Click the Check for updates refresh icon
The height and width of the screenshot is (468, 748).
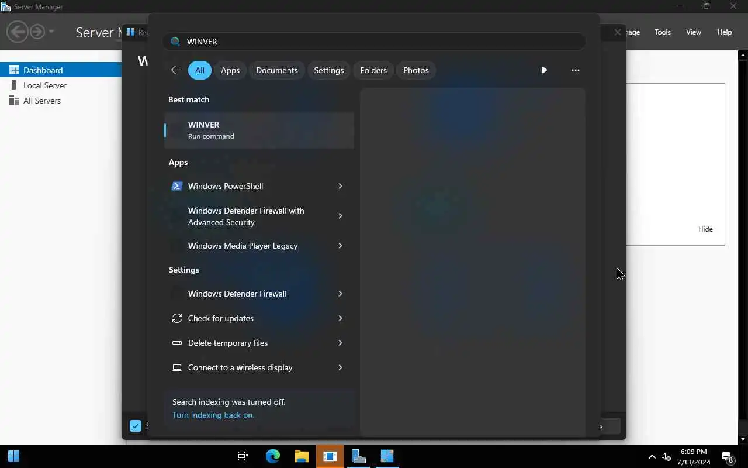tap(176, 318)
